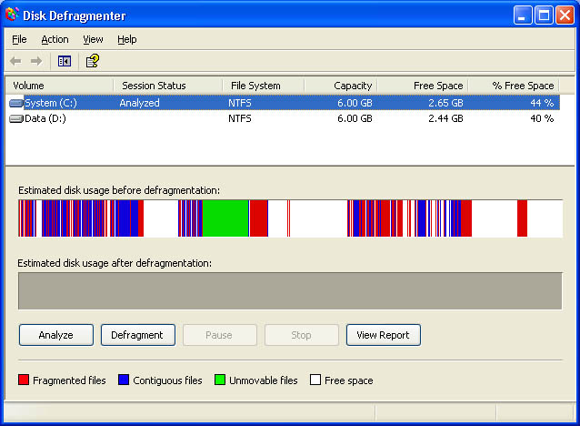This screenshot has height=426, width=580.
Task: Click the Pause button
Action: pos(220,335)
